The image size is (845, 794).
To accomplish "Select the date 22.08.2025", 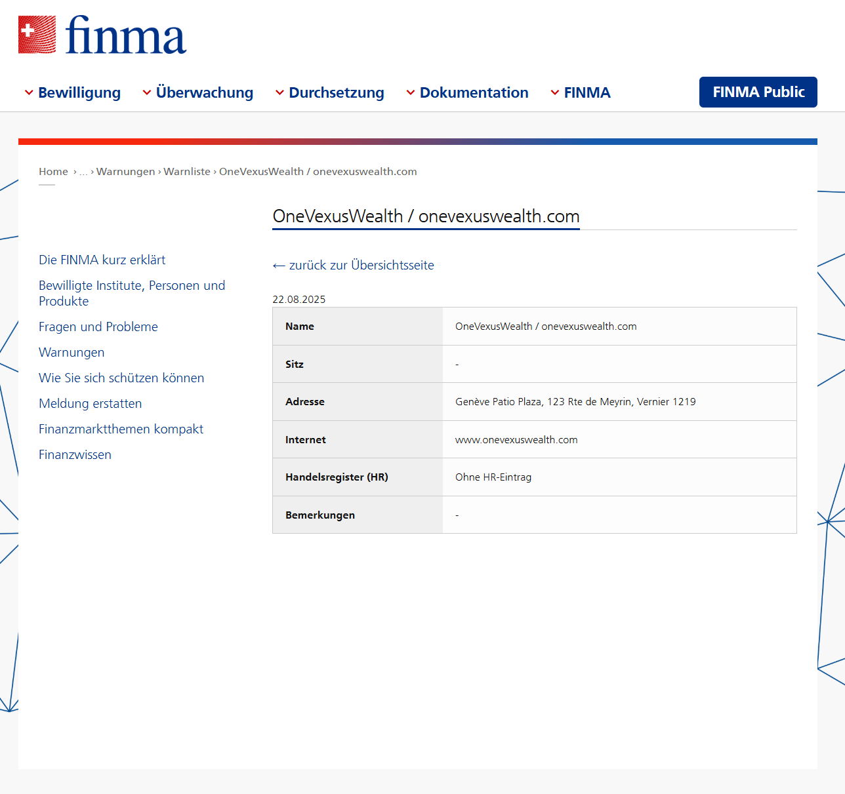I will [299, 299].
